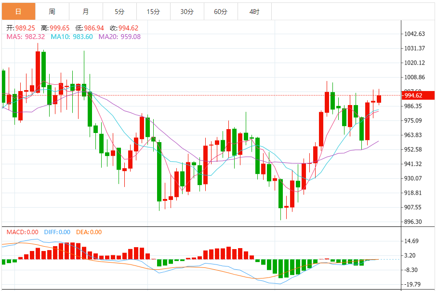Click the 930.07 price axis label

[413, 178]
